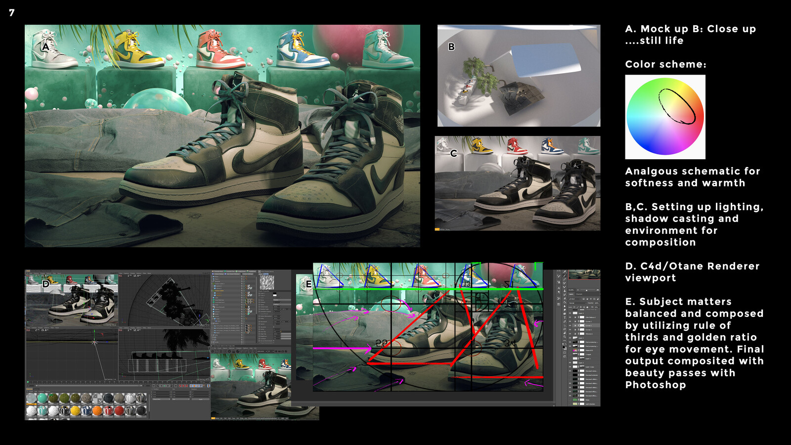Click the type layer filter icon in Layers panel

591,299
